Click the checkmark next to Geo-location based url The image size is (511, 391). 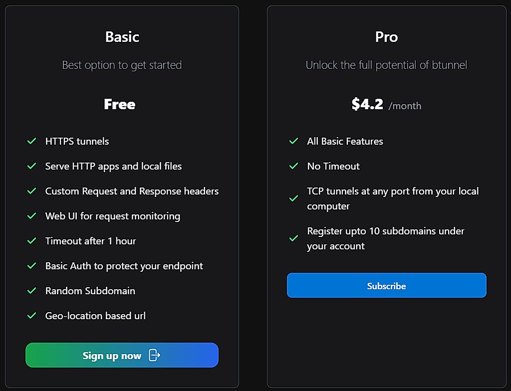tap(31, 316)
